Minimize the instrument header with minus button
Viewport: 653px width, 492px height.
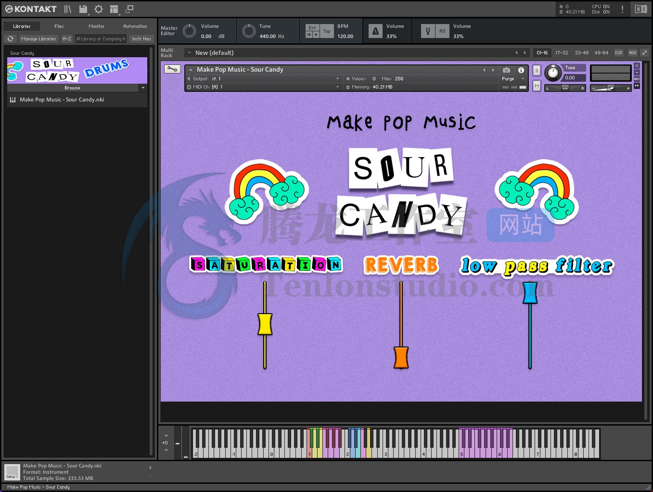pyautogui.click(x=637, y=73)
